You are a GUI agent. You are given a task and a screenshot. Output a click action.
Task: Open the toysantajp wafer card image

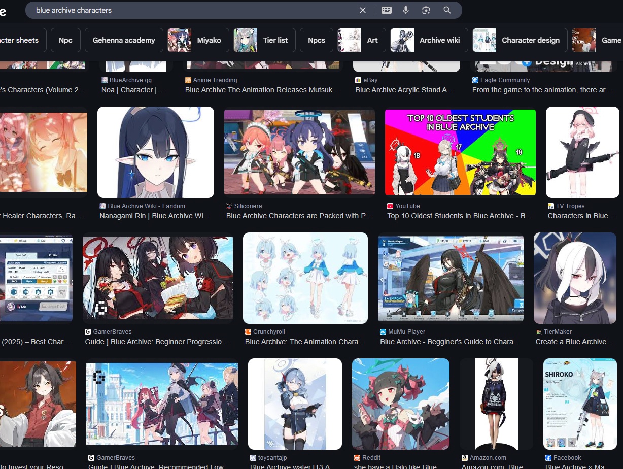coord(295,404)
